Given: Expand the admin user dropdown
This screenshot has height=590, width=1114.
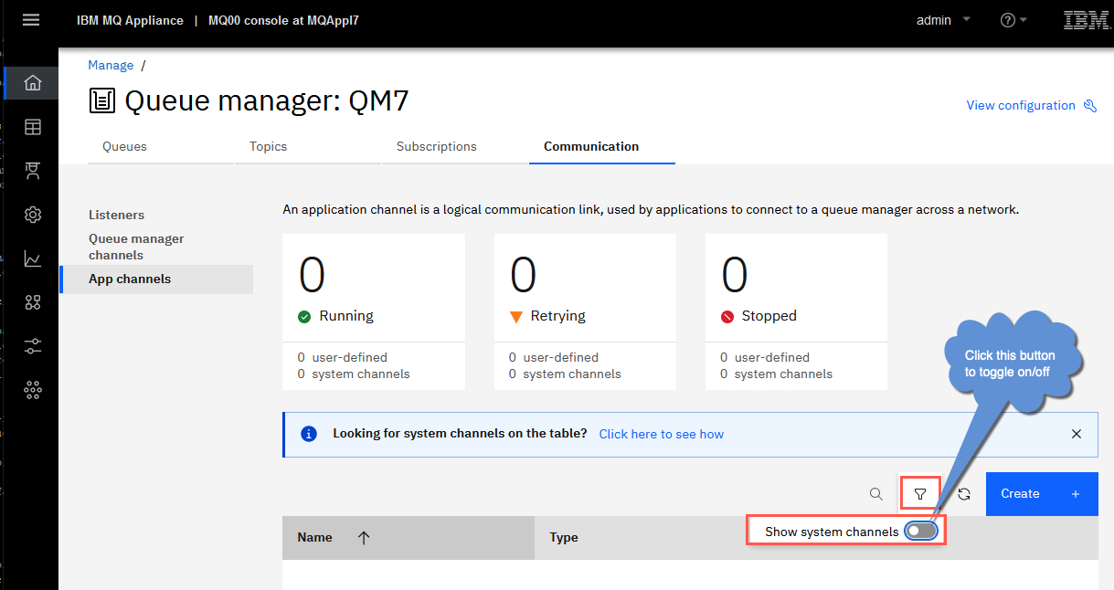Looking at the screenshot, I should point(943,20).
